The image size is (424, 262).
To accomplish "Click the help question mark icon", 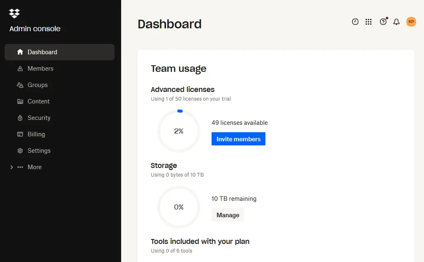I will (x=383, y=22).
